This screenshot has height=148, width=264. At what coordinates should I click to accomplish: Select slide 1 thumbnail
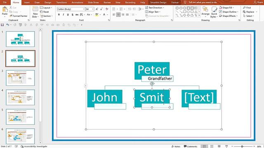click(x=20, y=39)
